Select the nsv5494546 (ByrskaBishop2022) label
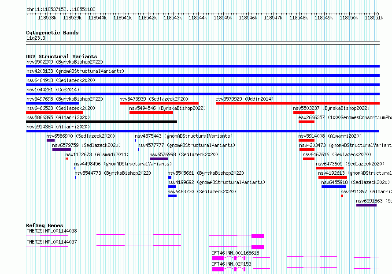 click(167, 108)
